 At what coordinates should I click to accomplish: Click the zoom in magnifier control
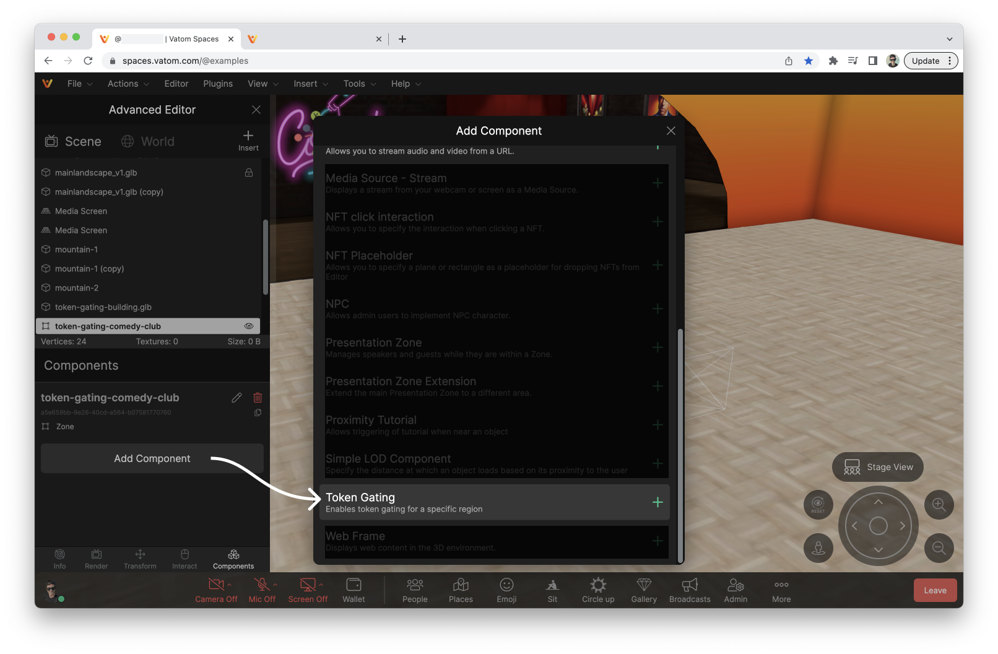click(x=939, y=505)
